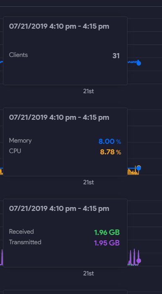Click the Received 1.96 GB value
The width and height of the screenshot is (162, 294).
pyautogui.click(x=107, y=232)
